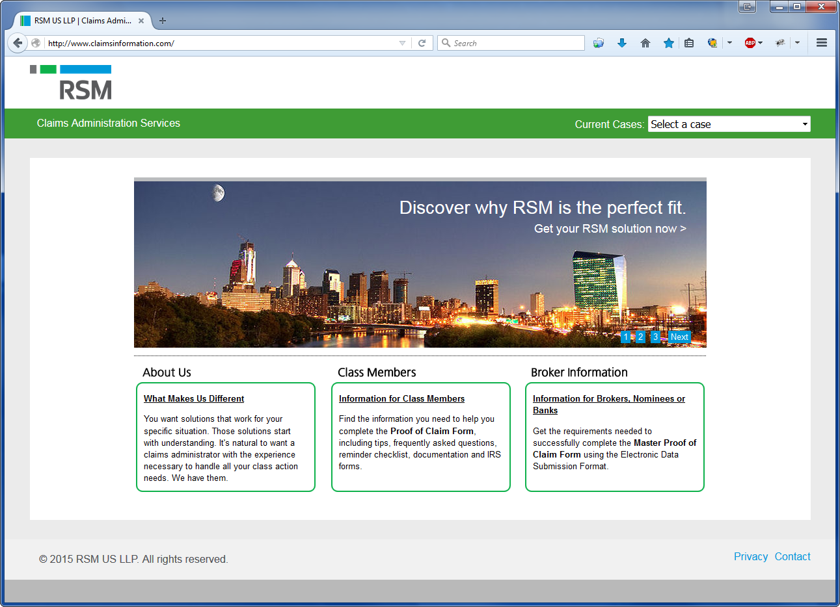The height and width of the screenshot is (607, 840).
Task: Open the What Makes Us Different link
Action: [194, 398]
